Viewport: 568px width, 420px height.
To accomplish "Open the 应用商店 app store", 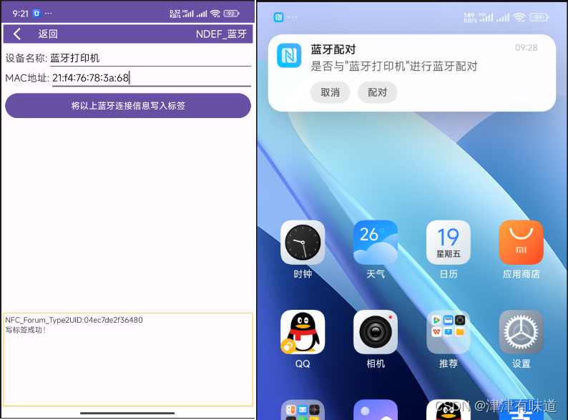I will coord(521,243).
